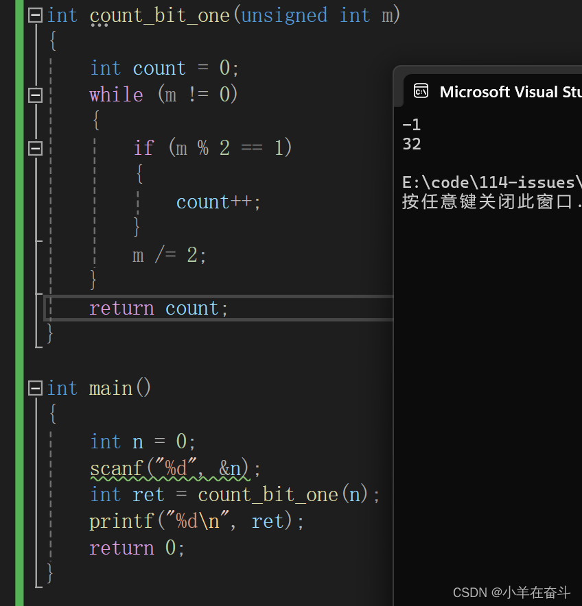This screenshot has width=582, height=606.
Task: Click the 'count++;' statement
Action: pos(218,202)
